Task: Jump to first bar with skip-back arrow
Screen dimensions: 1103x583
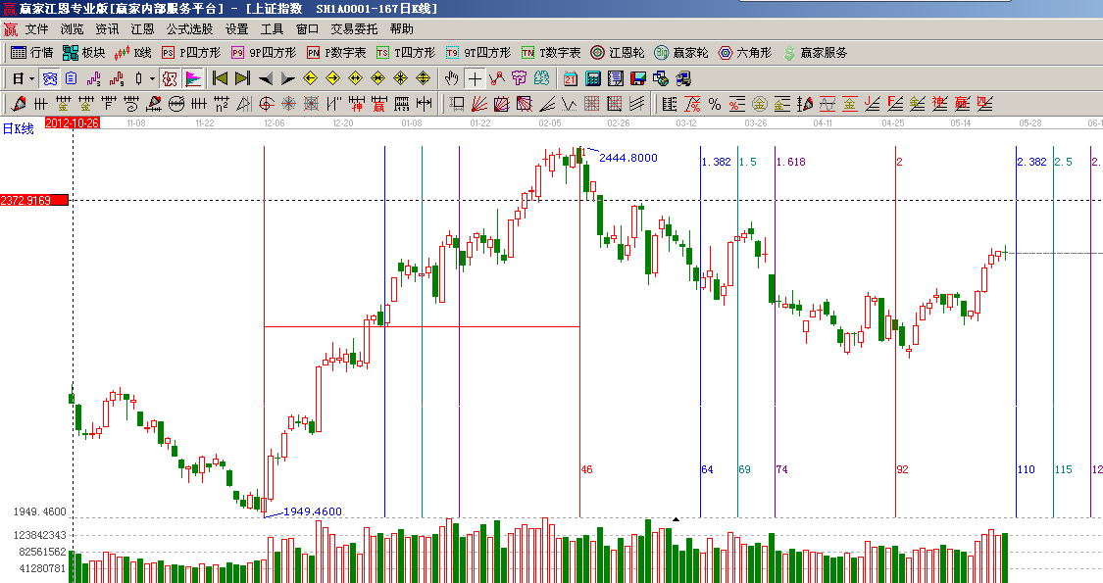Action: [220, 78]
